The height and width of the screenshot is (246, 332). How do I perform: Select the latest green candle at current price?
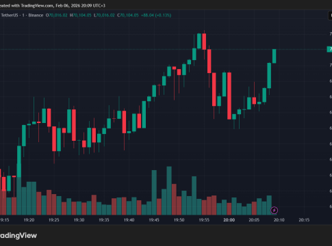tap(274, 56)
